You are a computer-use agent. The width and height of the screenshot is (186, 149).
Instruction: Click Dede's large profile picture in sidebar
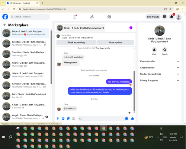tap(160, 31)
